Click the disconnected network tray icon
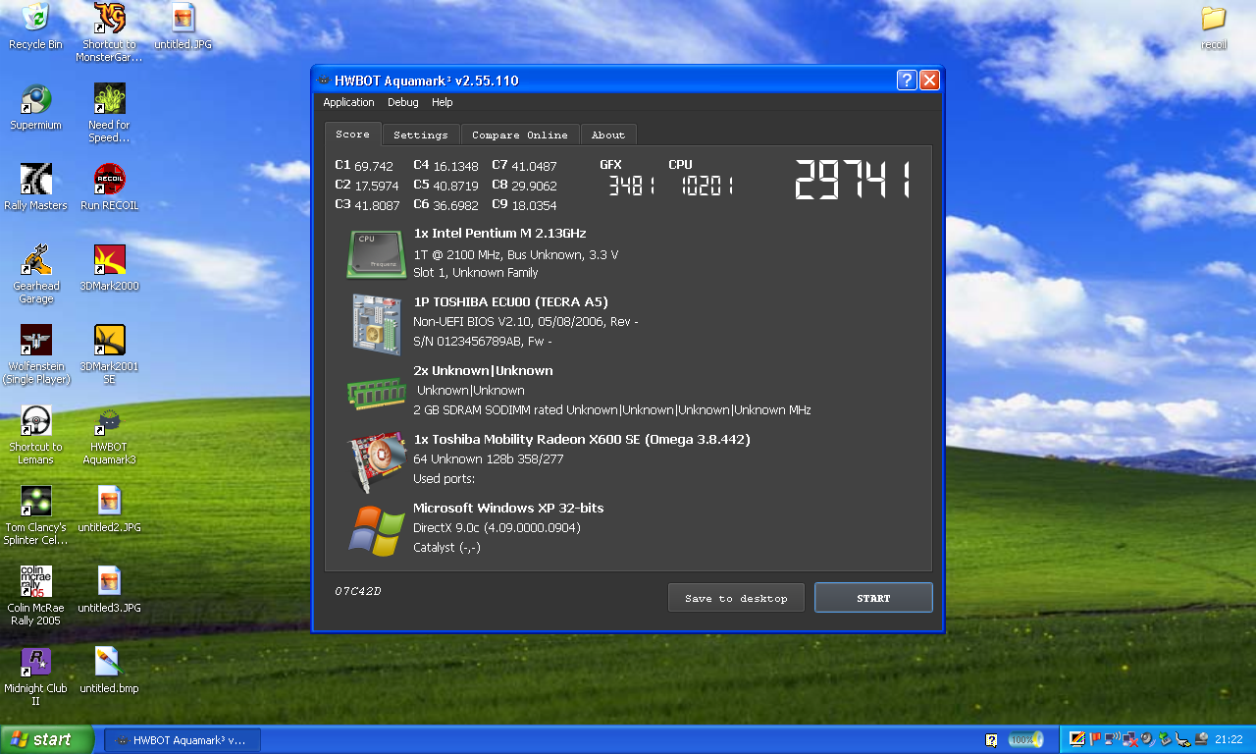 coord(1129,740)
